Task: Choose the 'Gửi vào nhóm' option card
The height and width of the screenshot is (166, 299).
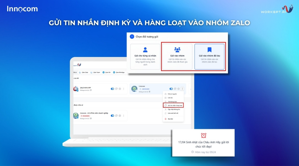Action: [x=177, y=57]
